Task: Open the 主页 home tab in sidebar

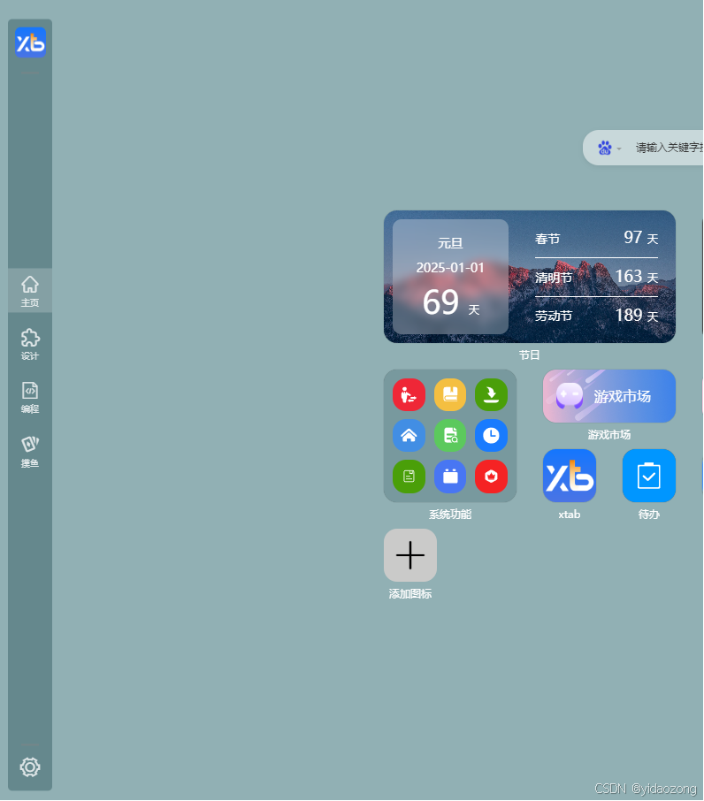Action: coord(30,291)
